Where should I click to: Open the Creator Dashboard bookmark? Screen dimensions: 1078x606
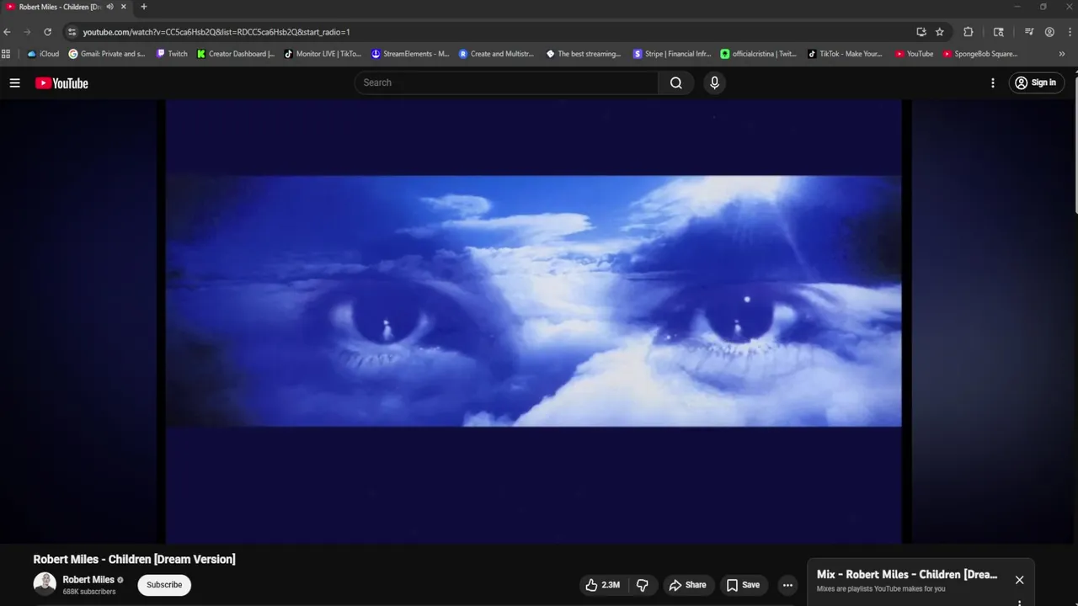(236, 54)
